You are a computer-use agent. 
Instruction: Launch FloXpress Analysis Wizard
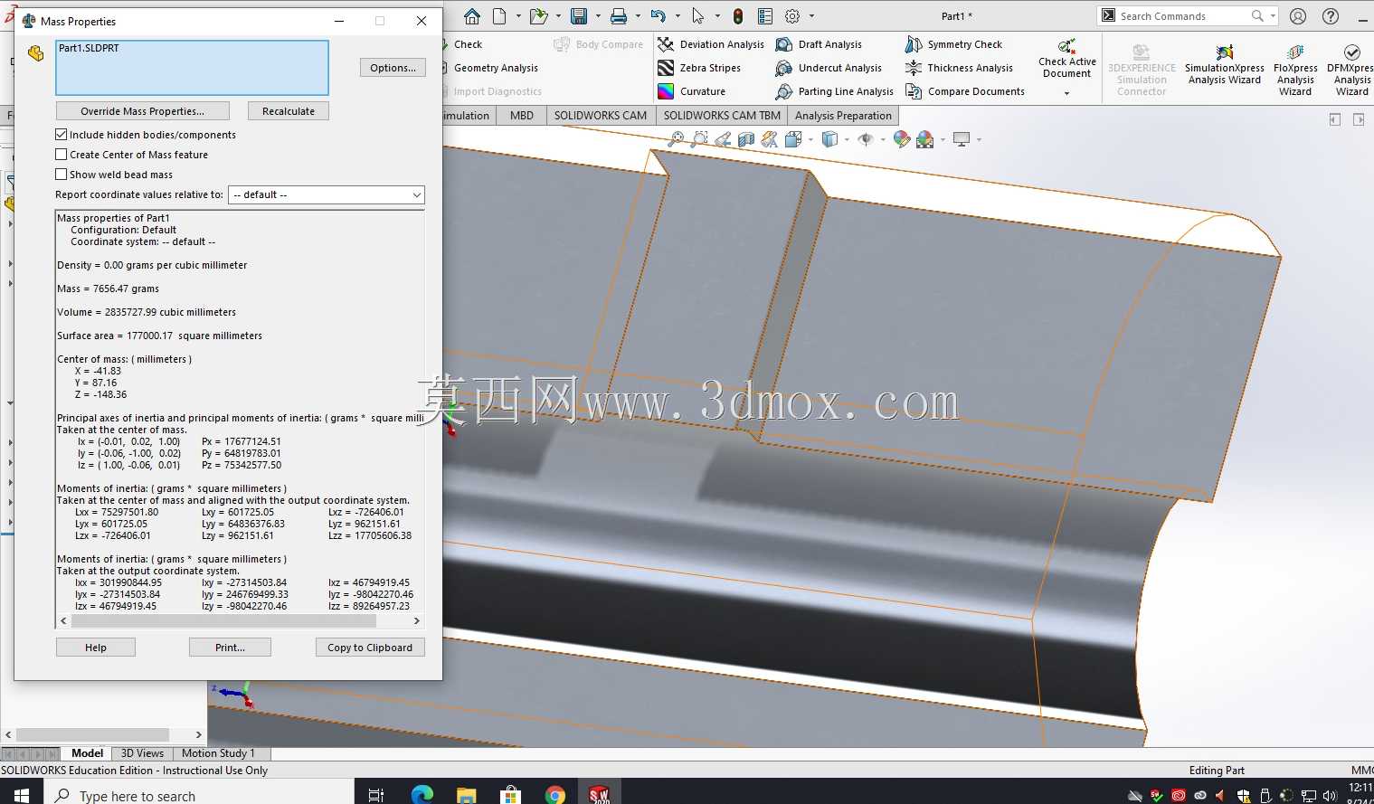click(1295, 70)
